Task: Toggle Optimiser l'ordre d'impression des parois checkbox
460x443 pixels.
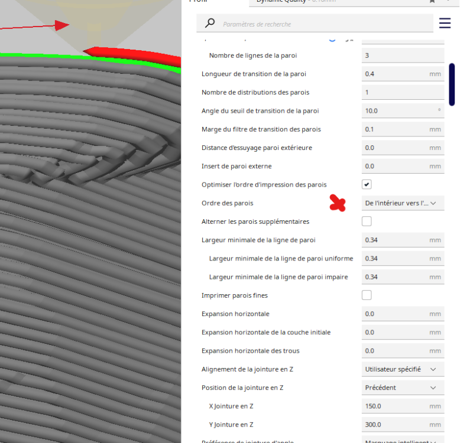Action: point(367,184)
